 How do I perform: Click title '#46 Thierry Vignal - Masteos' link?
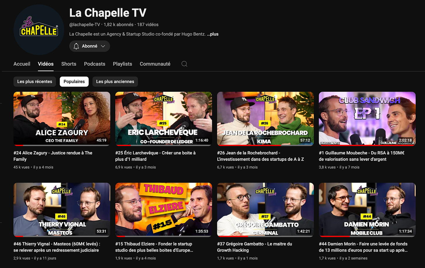57,247
